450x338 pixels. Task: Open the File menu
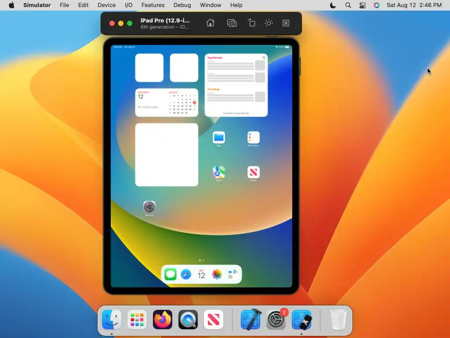pyautogui.click(x=64, y=5)
